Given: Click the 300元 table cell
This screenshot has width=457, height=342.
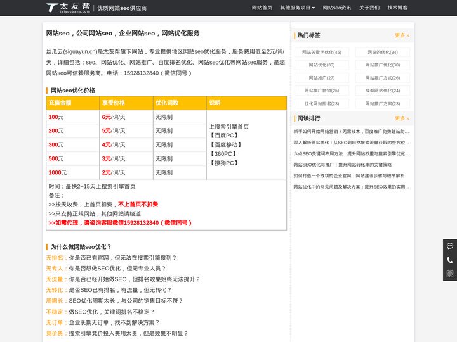Looking at the screenshot, I should tap(72, 145).
